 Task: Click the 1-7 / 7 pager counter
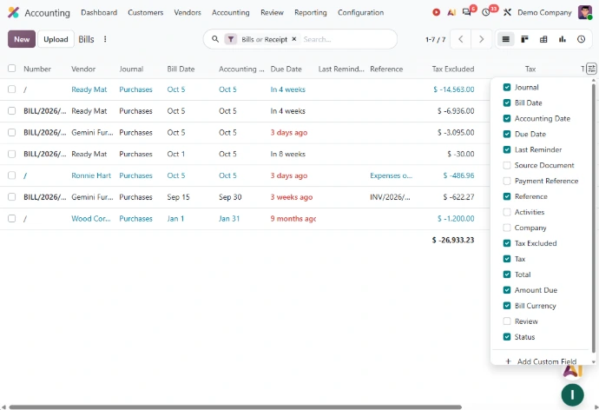pyautogui.click(x=436, y=39)
